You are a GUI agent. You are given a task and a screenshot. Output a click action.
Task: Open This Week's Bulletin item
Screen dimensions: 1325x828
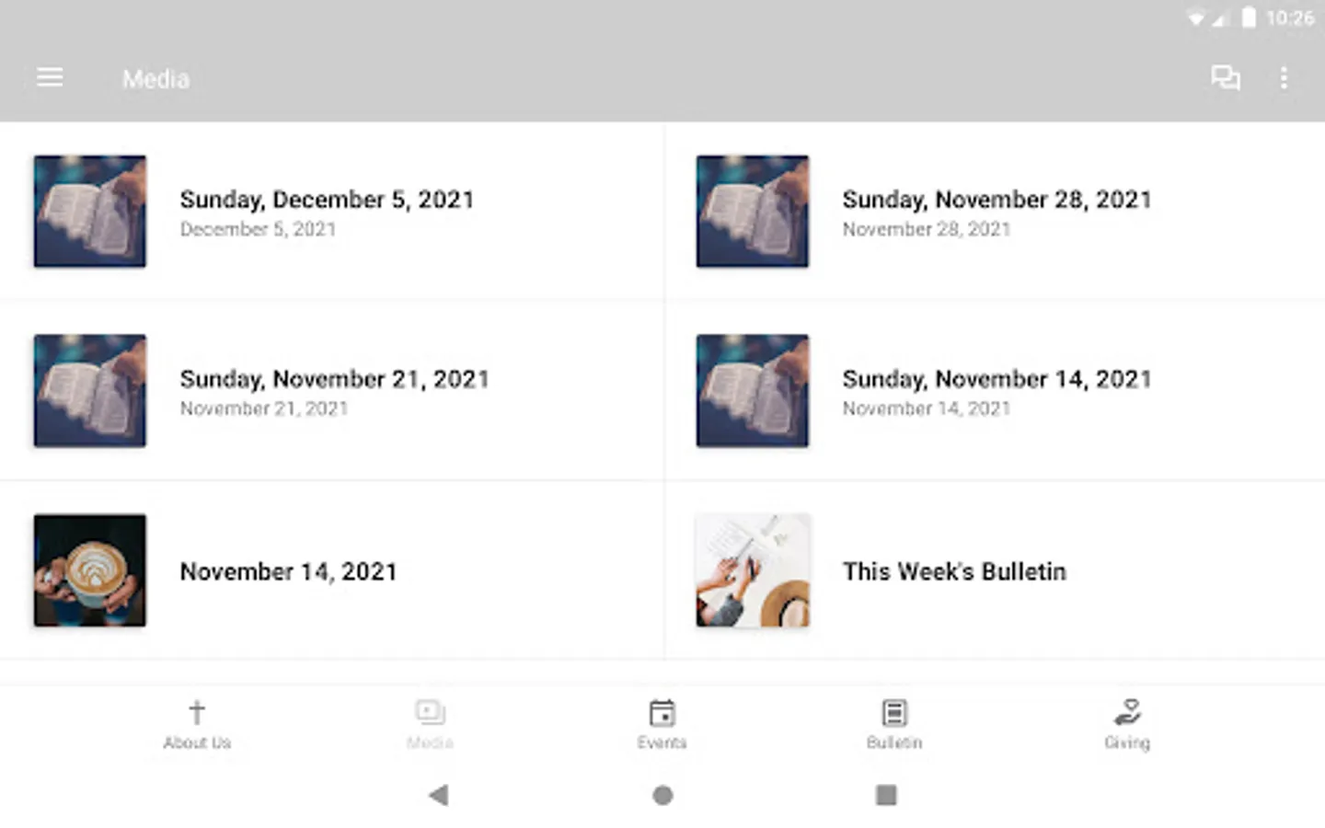(x=954, y=571)
